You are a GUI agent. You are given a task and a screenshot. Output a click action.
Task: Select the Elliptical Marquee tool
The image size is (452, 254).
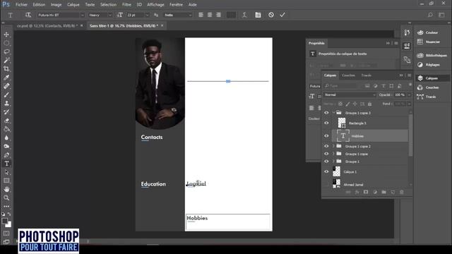click(6, 43)
